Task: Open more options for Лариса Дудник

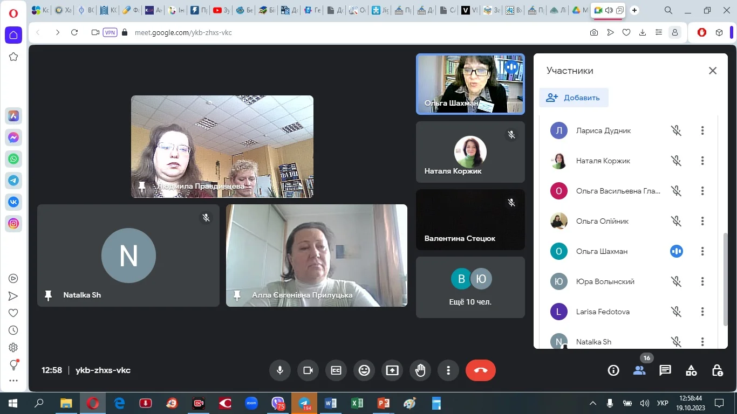Action: (702, 130)
